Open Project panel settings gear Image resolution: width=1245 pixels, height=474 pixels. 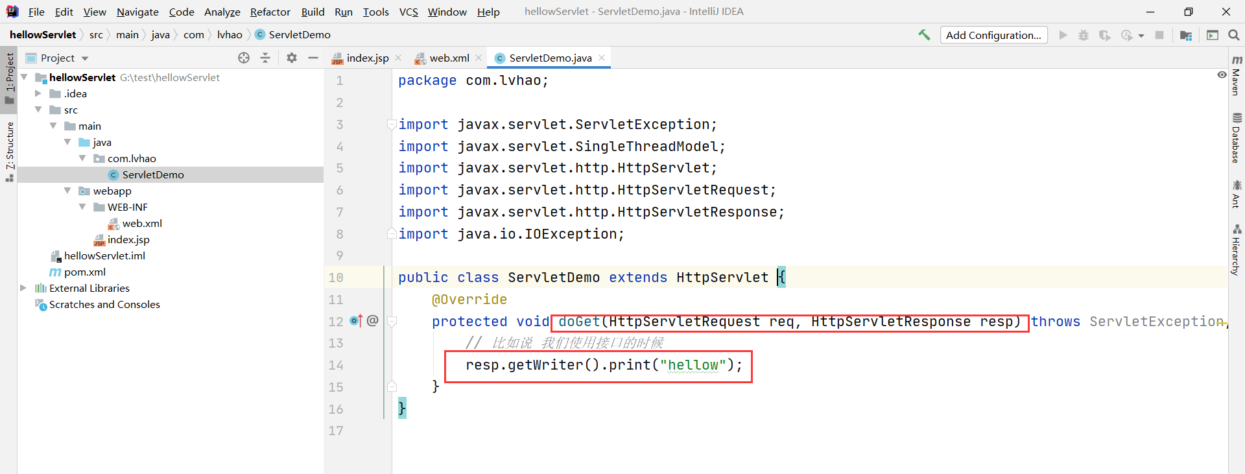pos(292,58)
